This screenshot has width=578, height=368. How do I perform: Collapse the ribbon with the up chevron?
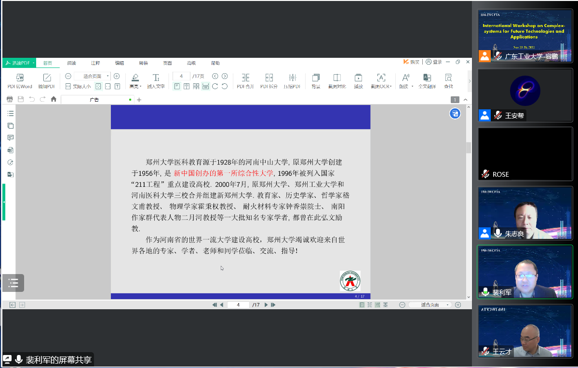tap(465, 99)
